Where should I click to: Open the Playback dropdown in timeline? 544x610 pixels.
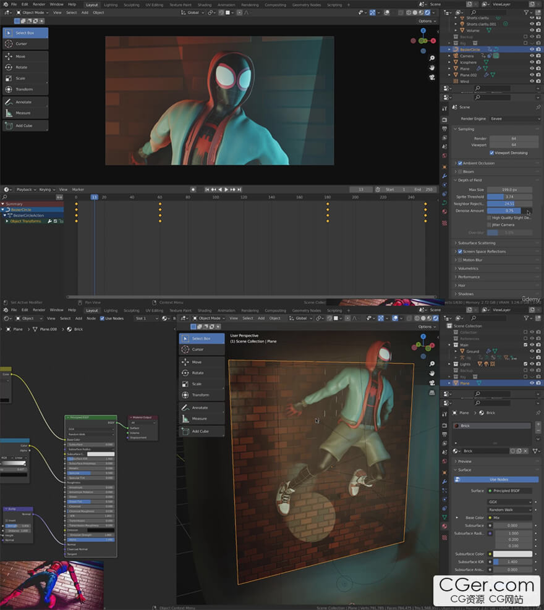tap(26, 190)
